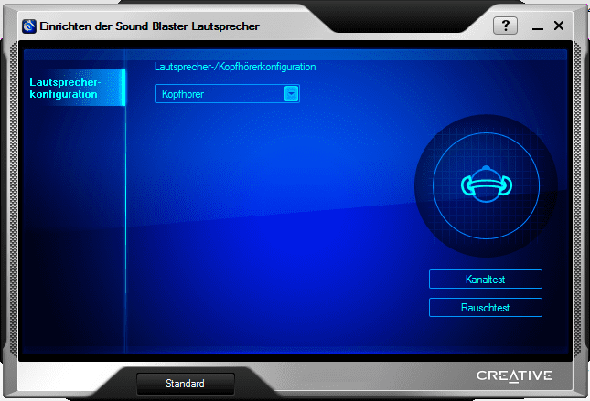590x401 pixels.
Task: Click the window title 'Einrichten der Sound Blaster Lautsprecher'
Action: pyautogui.click(x=149, y=26)
